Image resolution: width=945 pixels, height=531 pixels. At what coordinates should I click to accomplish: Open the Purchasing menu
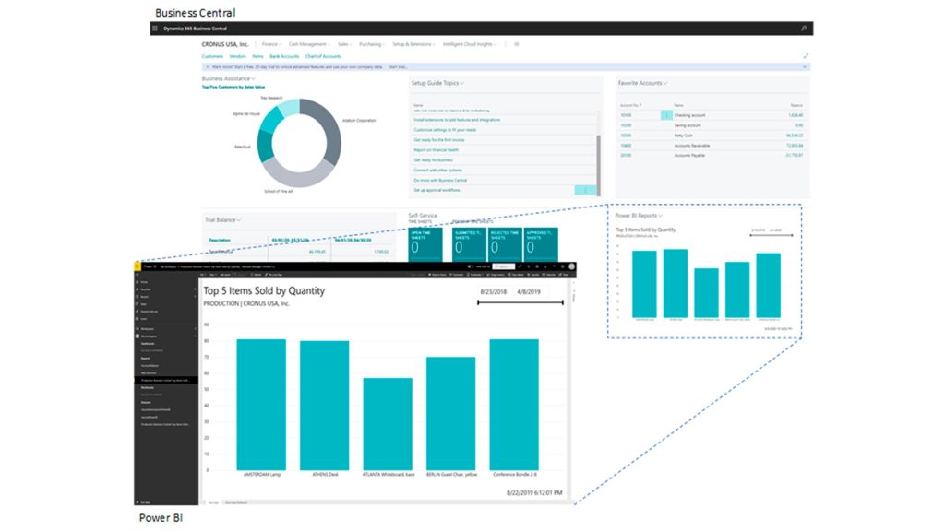point(372,44)
